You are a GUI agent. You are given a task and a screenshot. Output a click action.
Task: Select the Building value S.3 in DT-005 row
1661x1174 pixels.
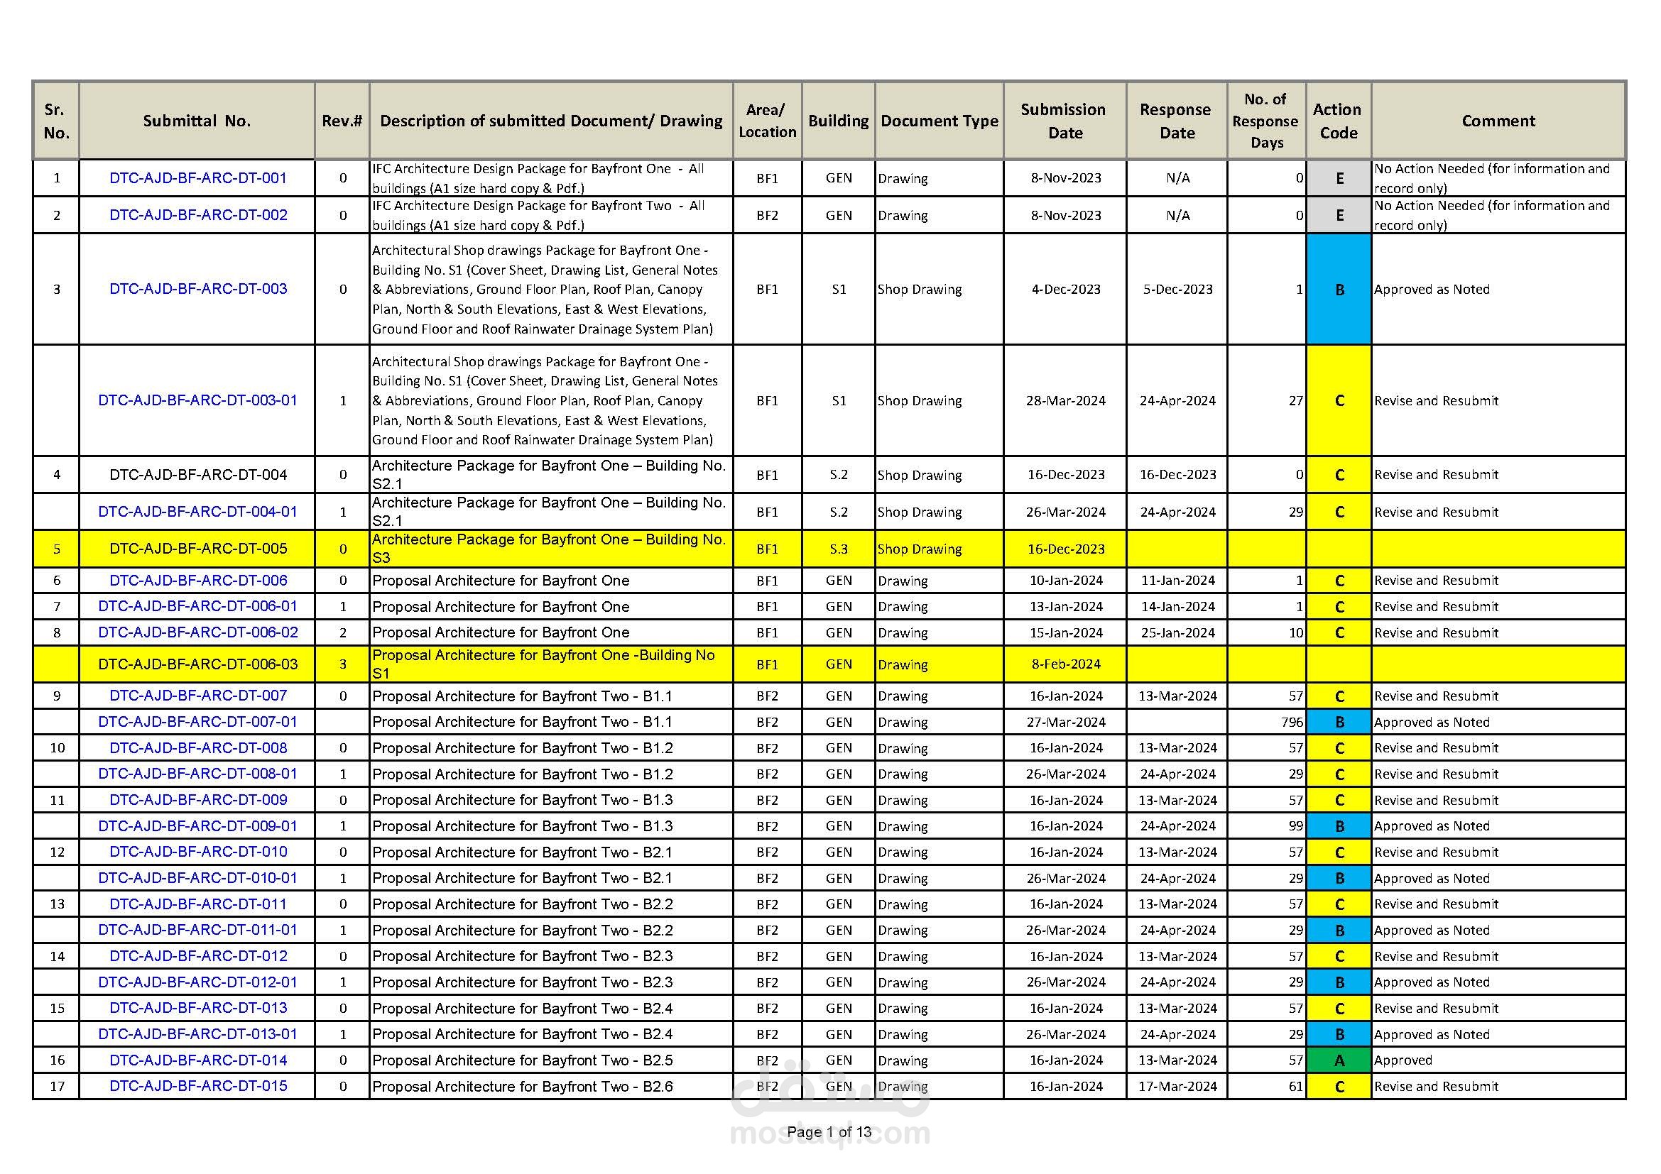[x=839, y=549]
